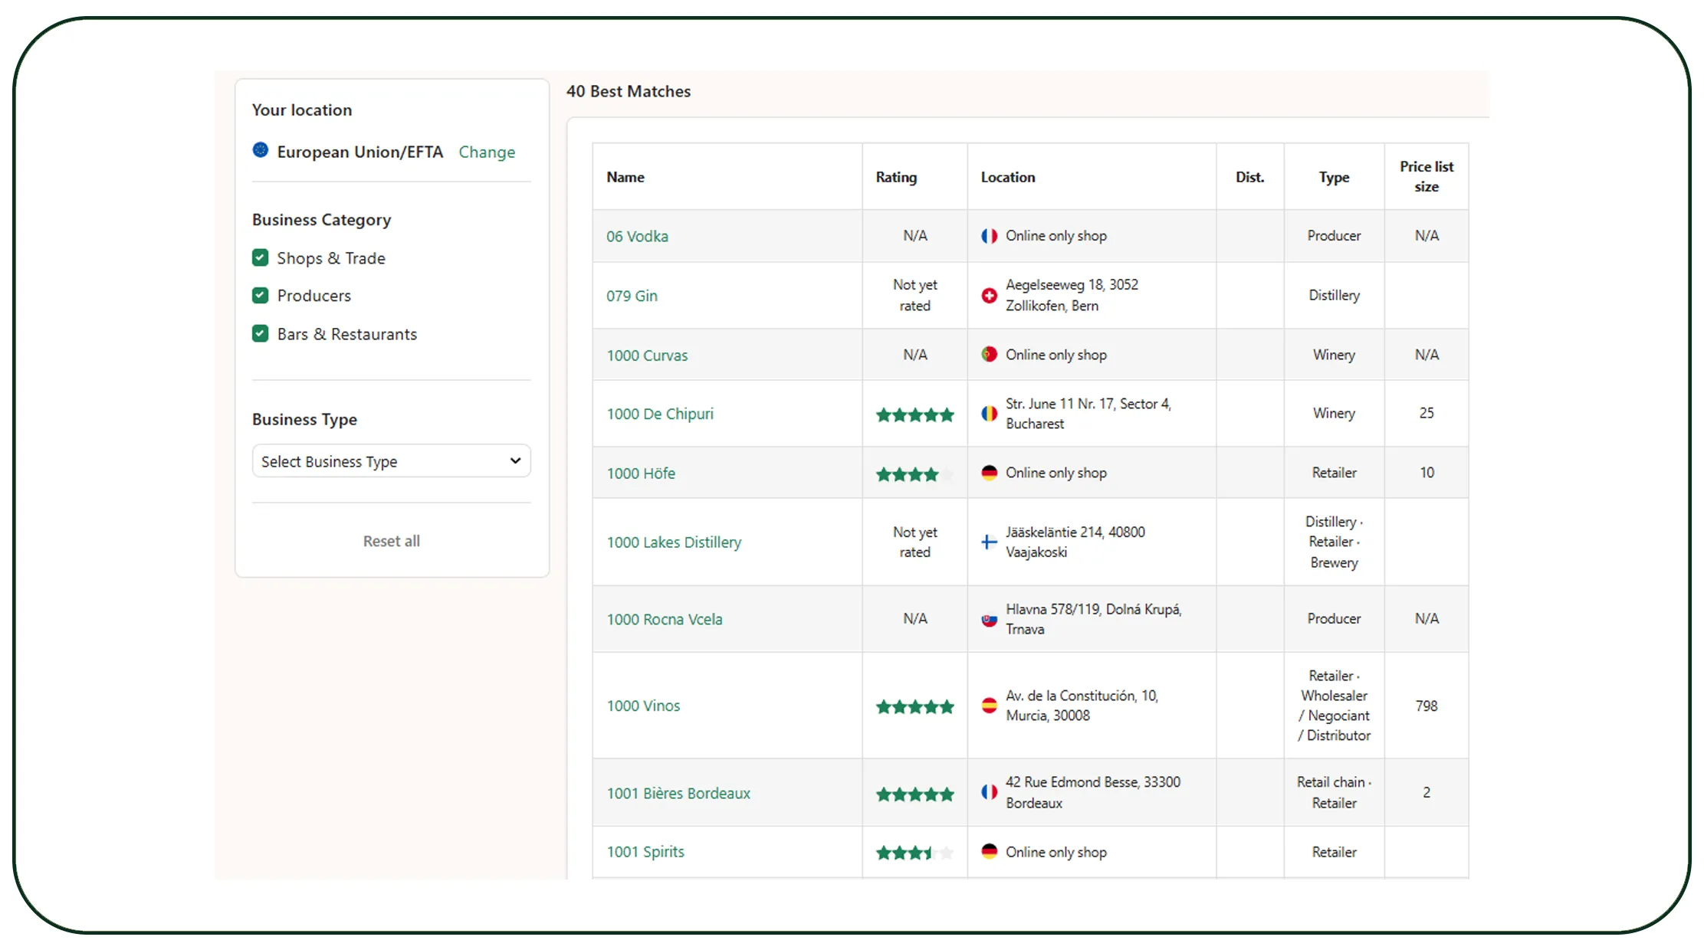Click the address 'Hlavna 578/119, Dolná Krupá, Trnava'
The width and height of the screenshot is (1704, 950).
pos(1094,619)
